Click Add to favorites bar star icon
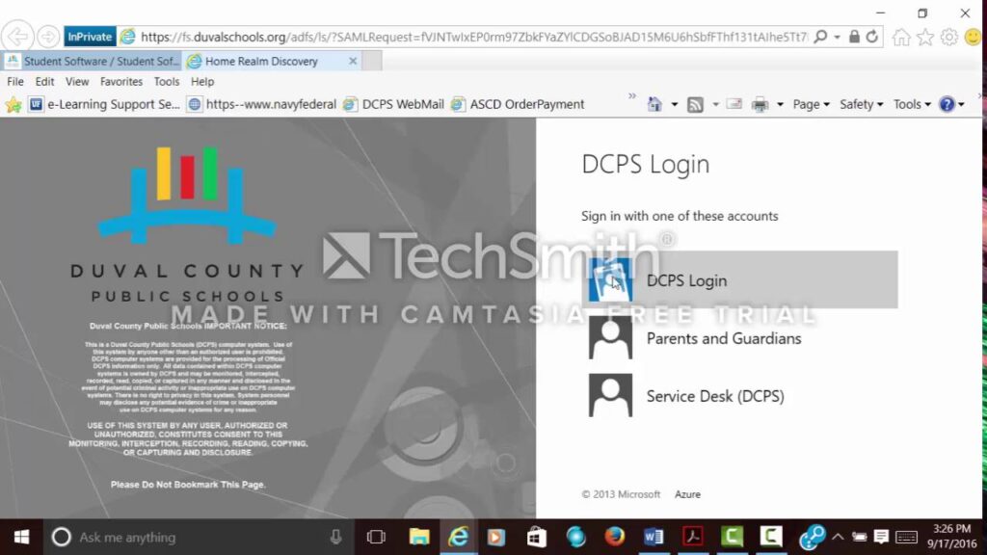The image size is (987, 555). pos(13,104)
